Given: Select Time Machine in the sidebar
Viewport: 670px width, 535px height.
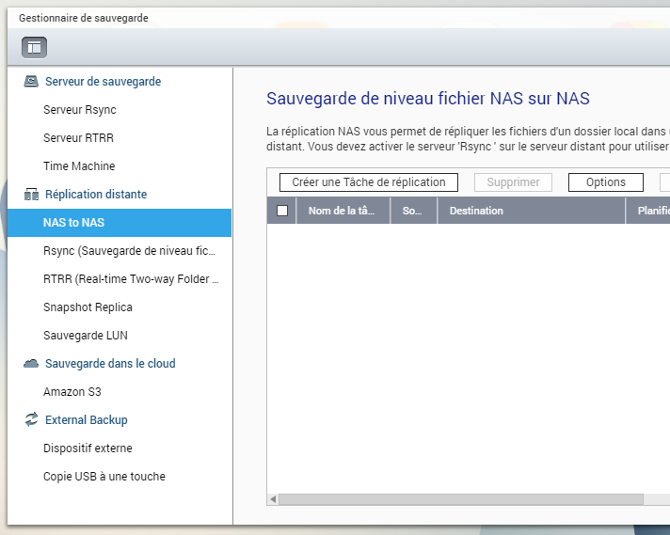Looking at the screenshot, I should pyautogui.click(x=79, y=166).
